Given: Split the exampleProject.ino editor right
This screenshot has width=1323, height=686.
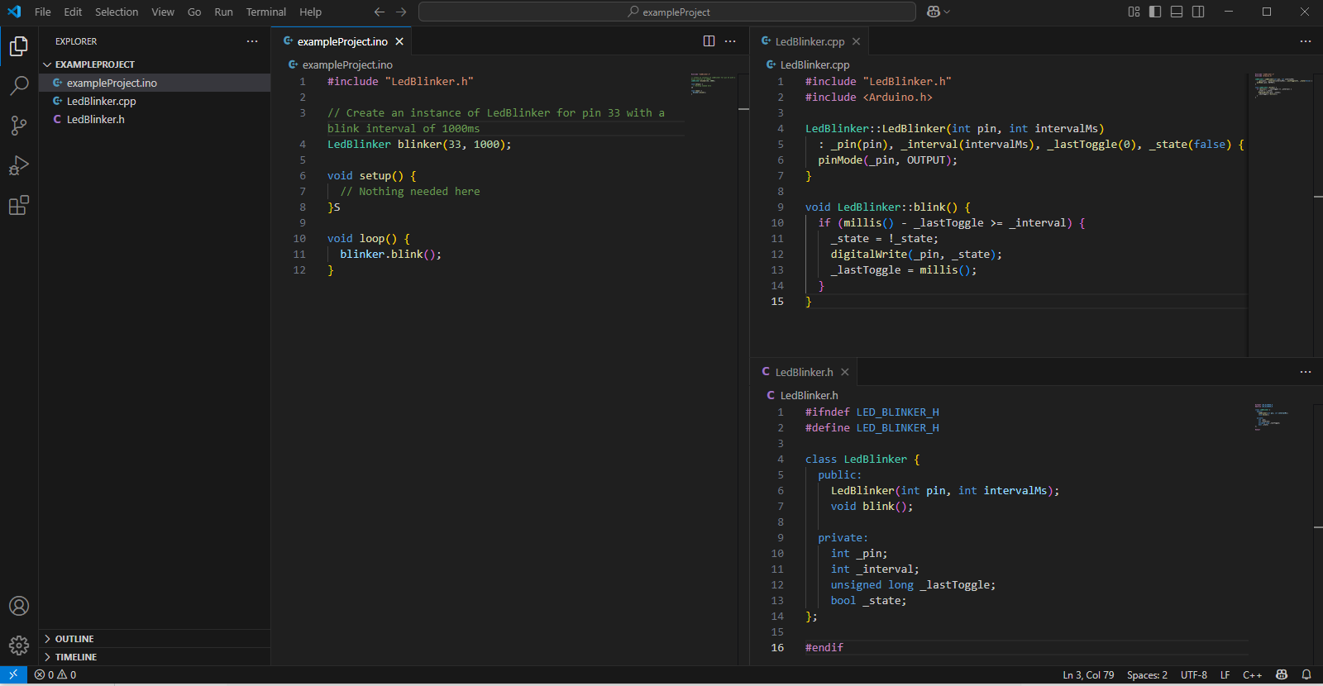Looking at the screenshot, I should coord(709,41).
